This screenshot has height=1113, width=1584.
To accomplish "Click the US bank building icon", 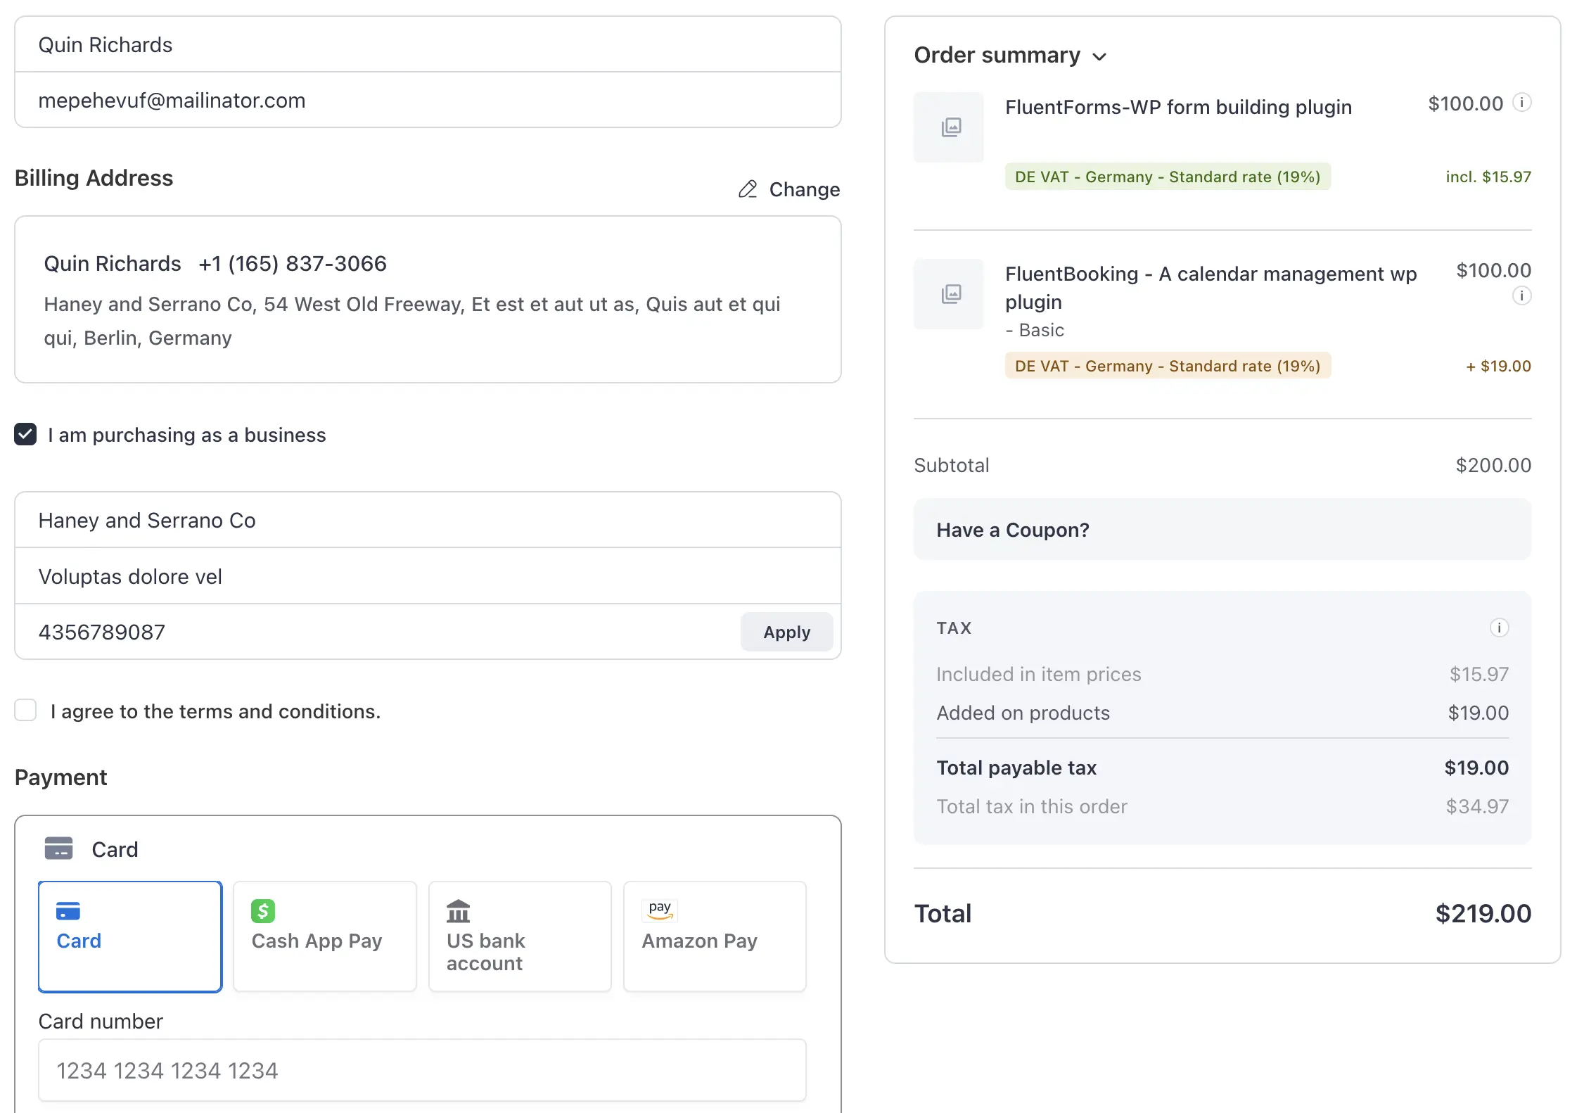I will click(458, 911).
